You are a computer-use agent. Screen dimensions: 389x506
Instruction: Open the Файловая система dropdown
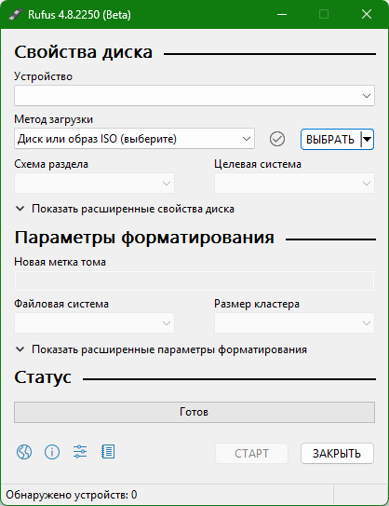click(94, 322)
